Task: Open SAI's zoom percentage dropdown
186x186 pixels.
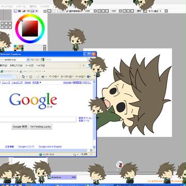Action: [x=95, y=11]
